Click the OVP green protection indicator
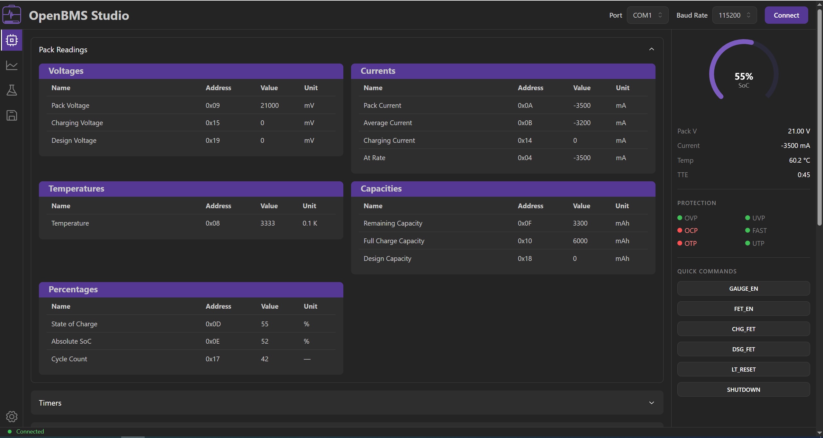823x438 pixels. (687, 218)
